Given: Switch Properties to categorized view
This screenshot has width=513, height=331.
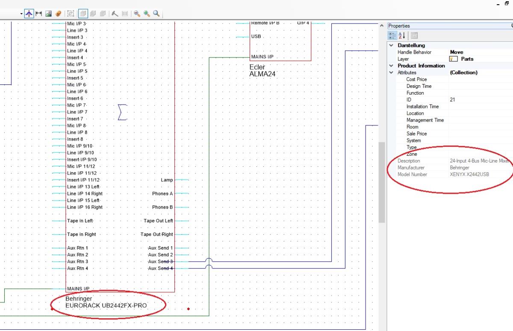Looking at the screenshot, I should point(392,35).
